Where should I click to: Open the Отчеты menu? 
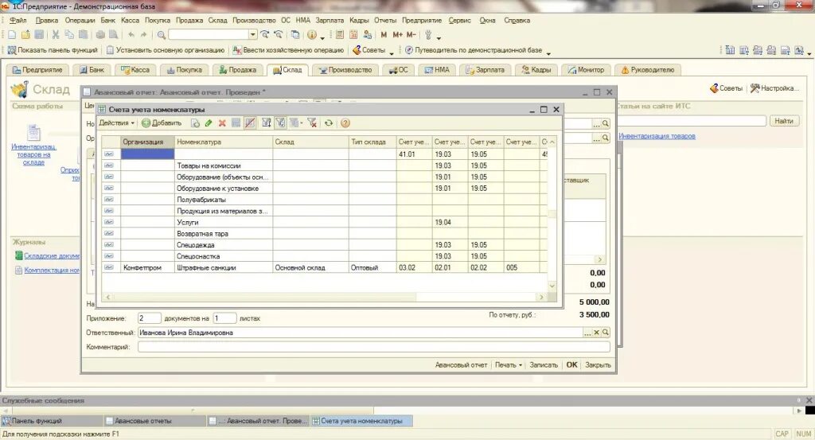click(385, 20)
